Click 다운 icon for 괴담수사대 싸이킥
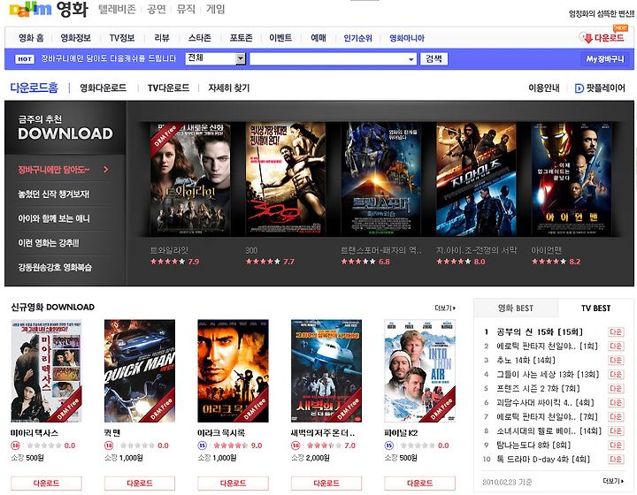637x495 pixels. [616, 402]
